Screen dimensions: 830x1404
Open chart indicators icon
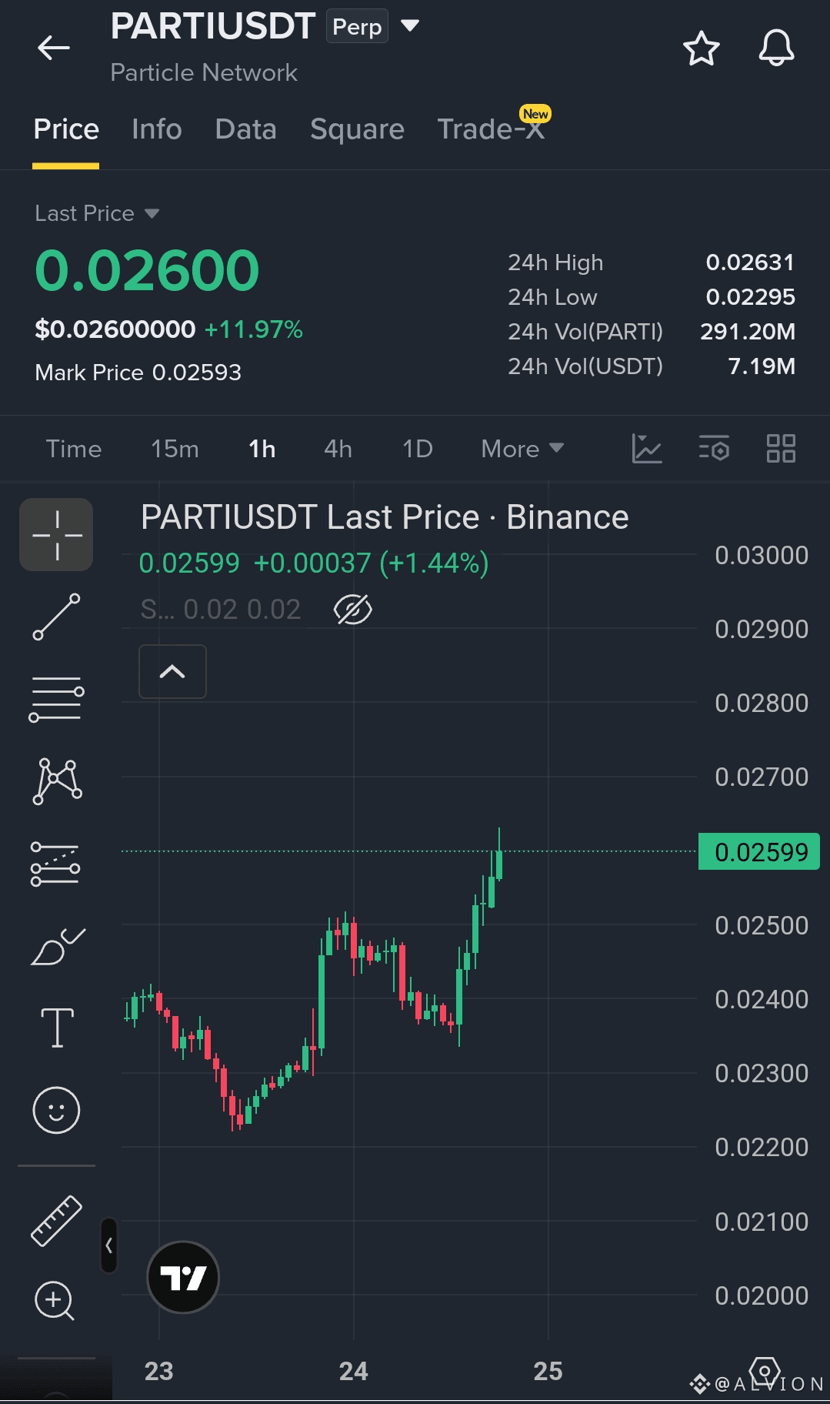pyautogui.click(x=647, y=448)
